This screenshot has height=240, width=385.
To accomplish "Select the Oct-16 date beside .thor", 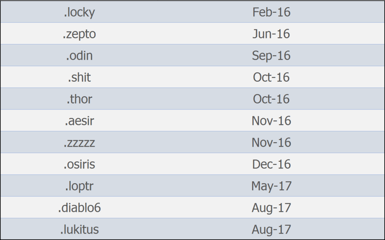I will click(x=271, y=99).
